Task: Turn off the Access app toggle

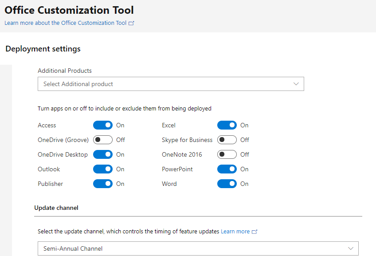Action: pyautogui.click(x=102, y=125)
